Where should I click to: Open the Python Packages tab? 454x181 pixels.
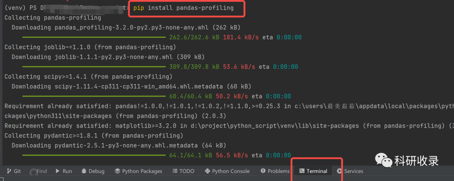tap(138, 171)
